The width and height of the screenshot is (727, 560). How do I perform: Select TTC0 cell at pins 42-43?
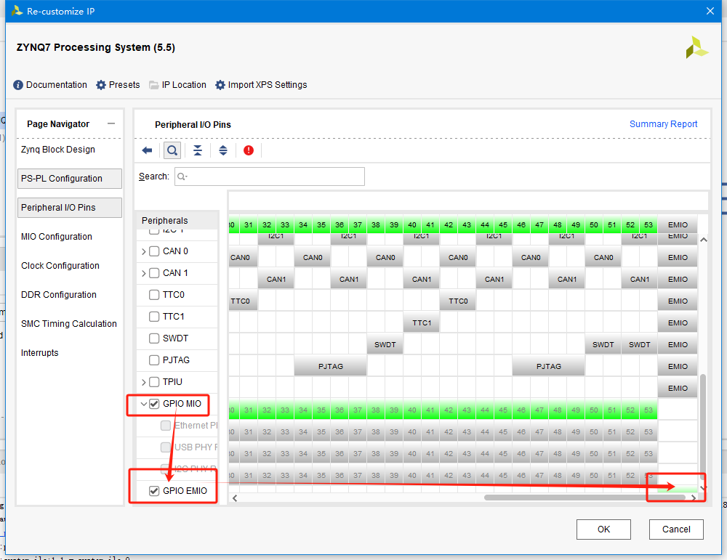coord(457,301)
